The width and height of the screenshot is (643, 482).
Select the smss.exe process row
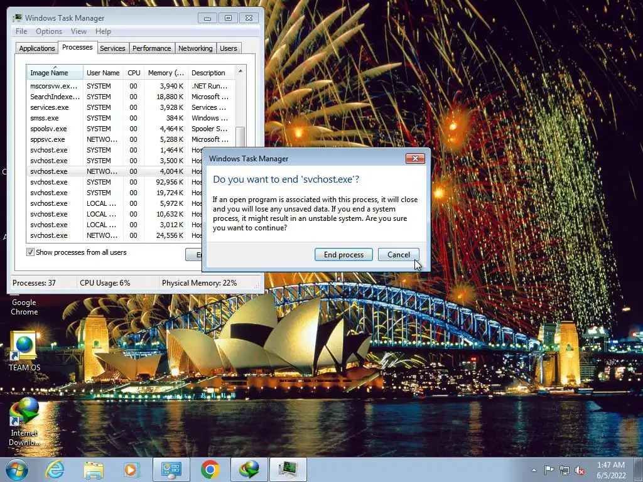coord(131,118)
